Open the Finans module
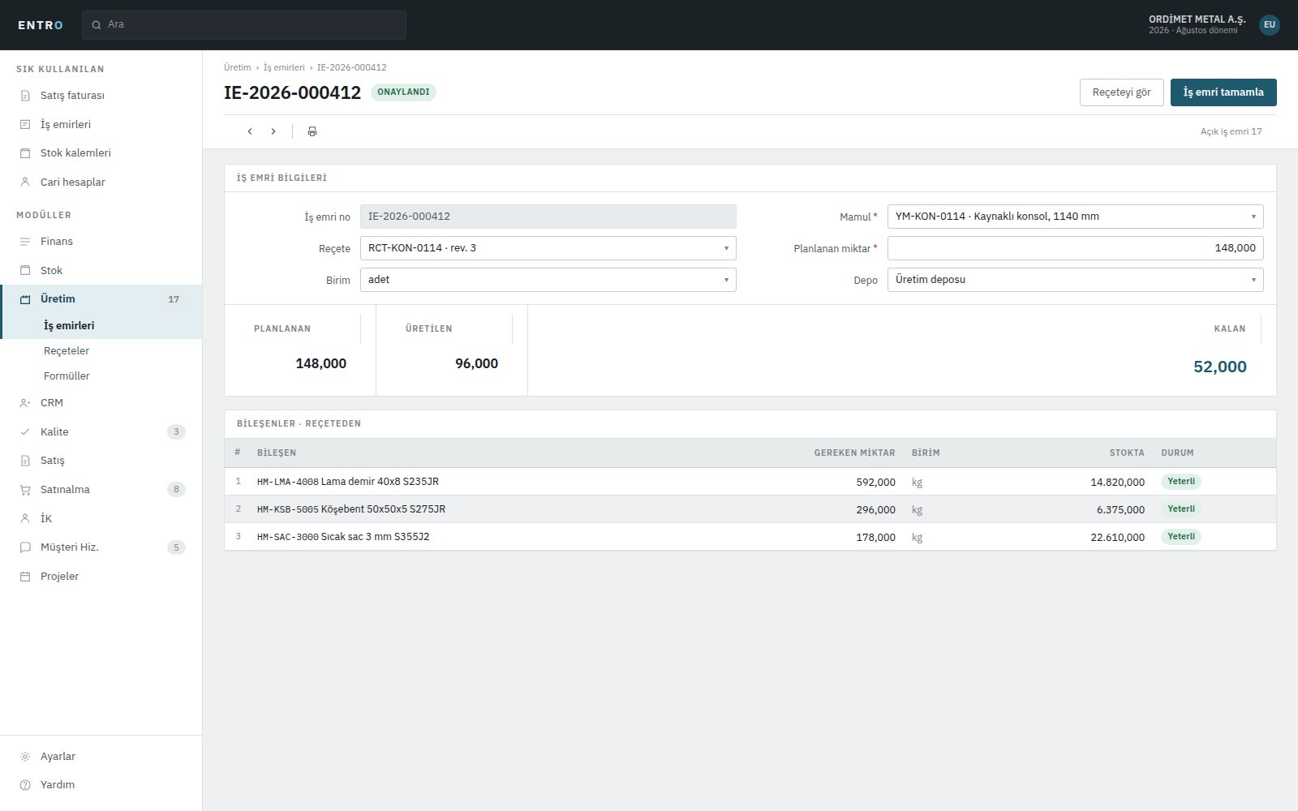Viewport: 1298px width, 811px height. (101, 242)
